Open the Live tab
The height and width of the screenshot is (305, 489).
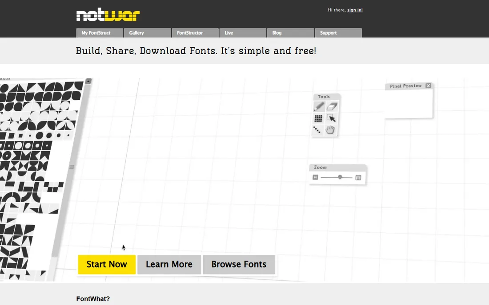coord(243,33)
